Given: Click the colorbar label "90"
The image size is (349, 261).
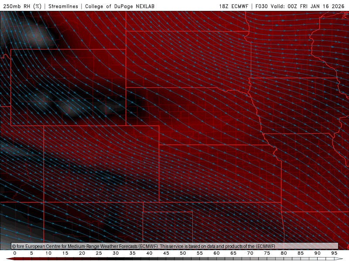Looking at the screenshot, I should pyautogui.click(x=318, y=253).
